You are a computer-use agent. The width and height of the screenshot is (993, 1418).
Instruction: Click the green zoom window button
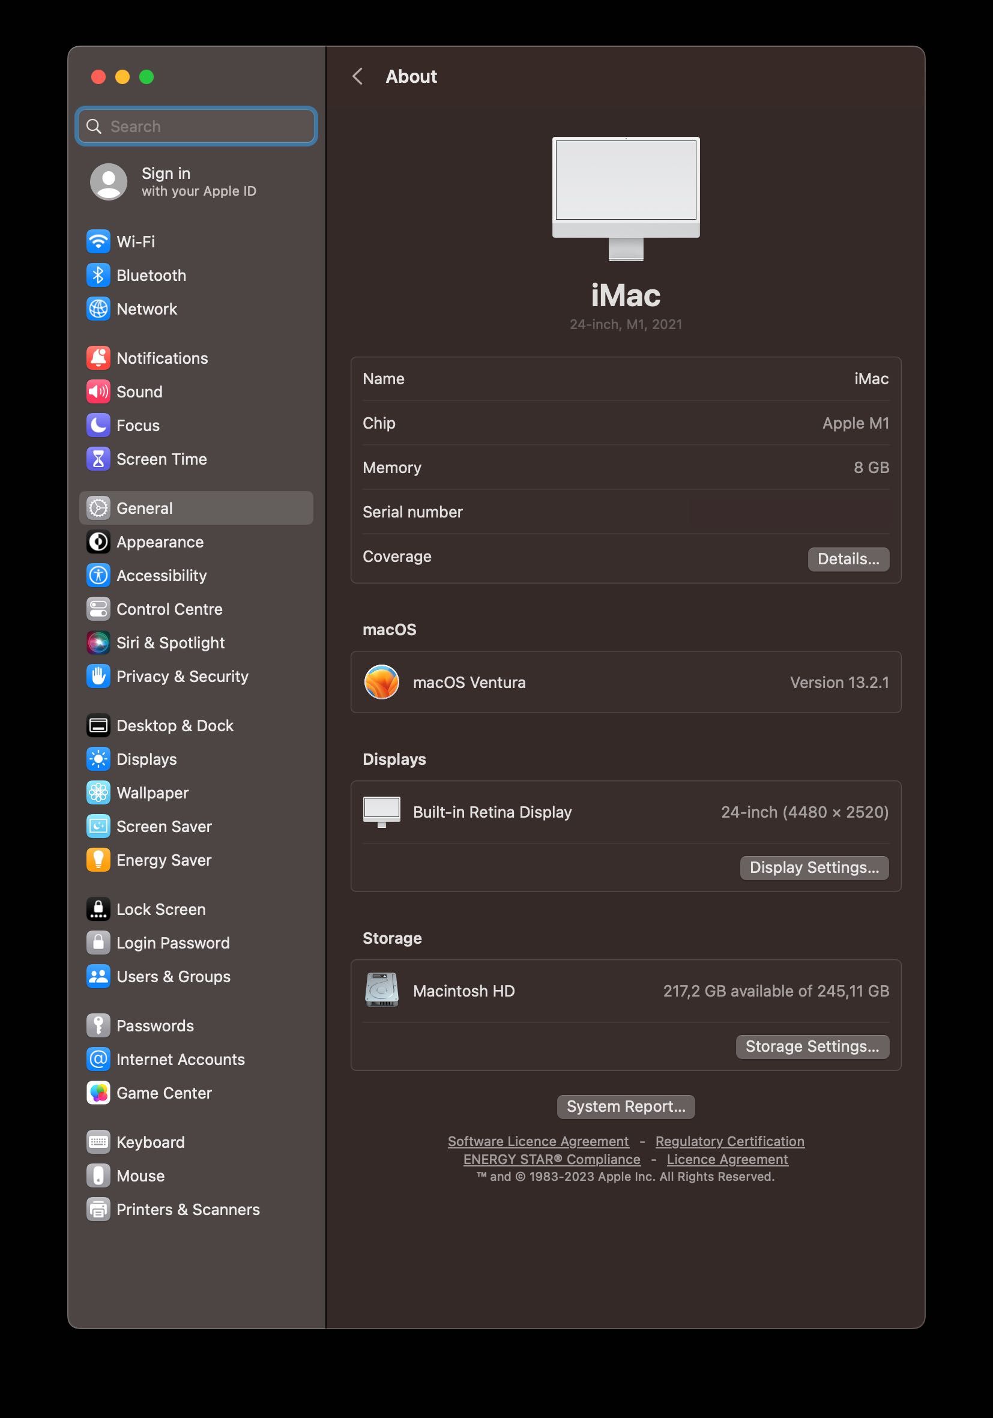(x=146, y=77)
